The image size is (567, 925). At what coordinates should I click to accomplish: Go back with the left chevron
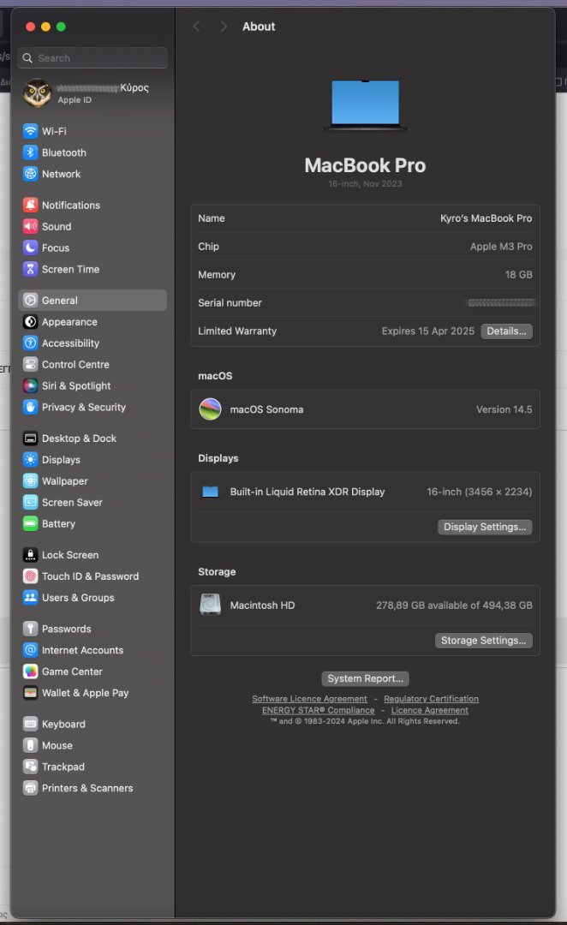coord(196,27)
